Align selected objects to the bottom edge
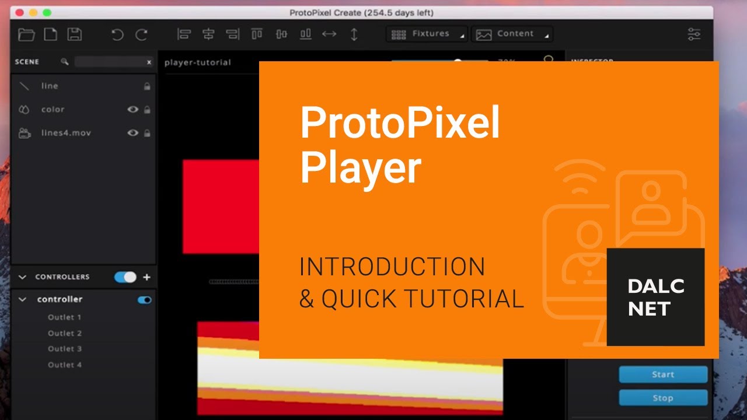Screen dimensions: 747x420 point(305,34)
